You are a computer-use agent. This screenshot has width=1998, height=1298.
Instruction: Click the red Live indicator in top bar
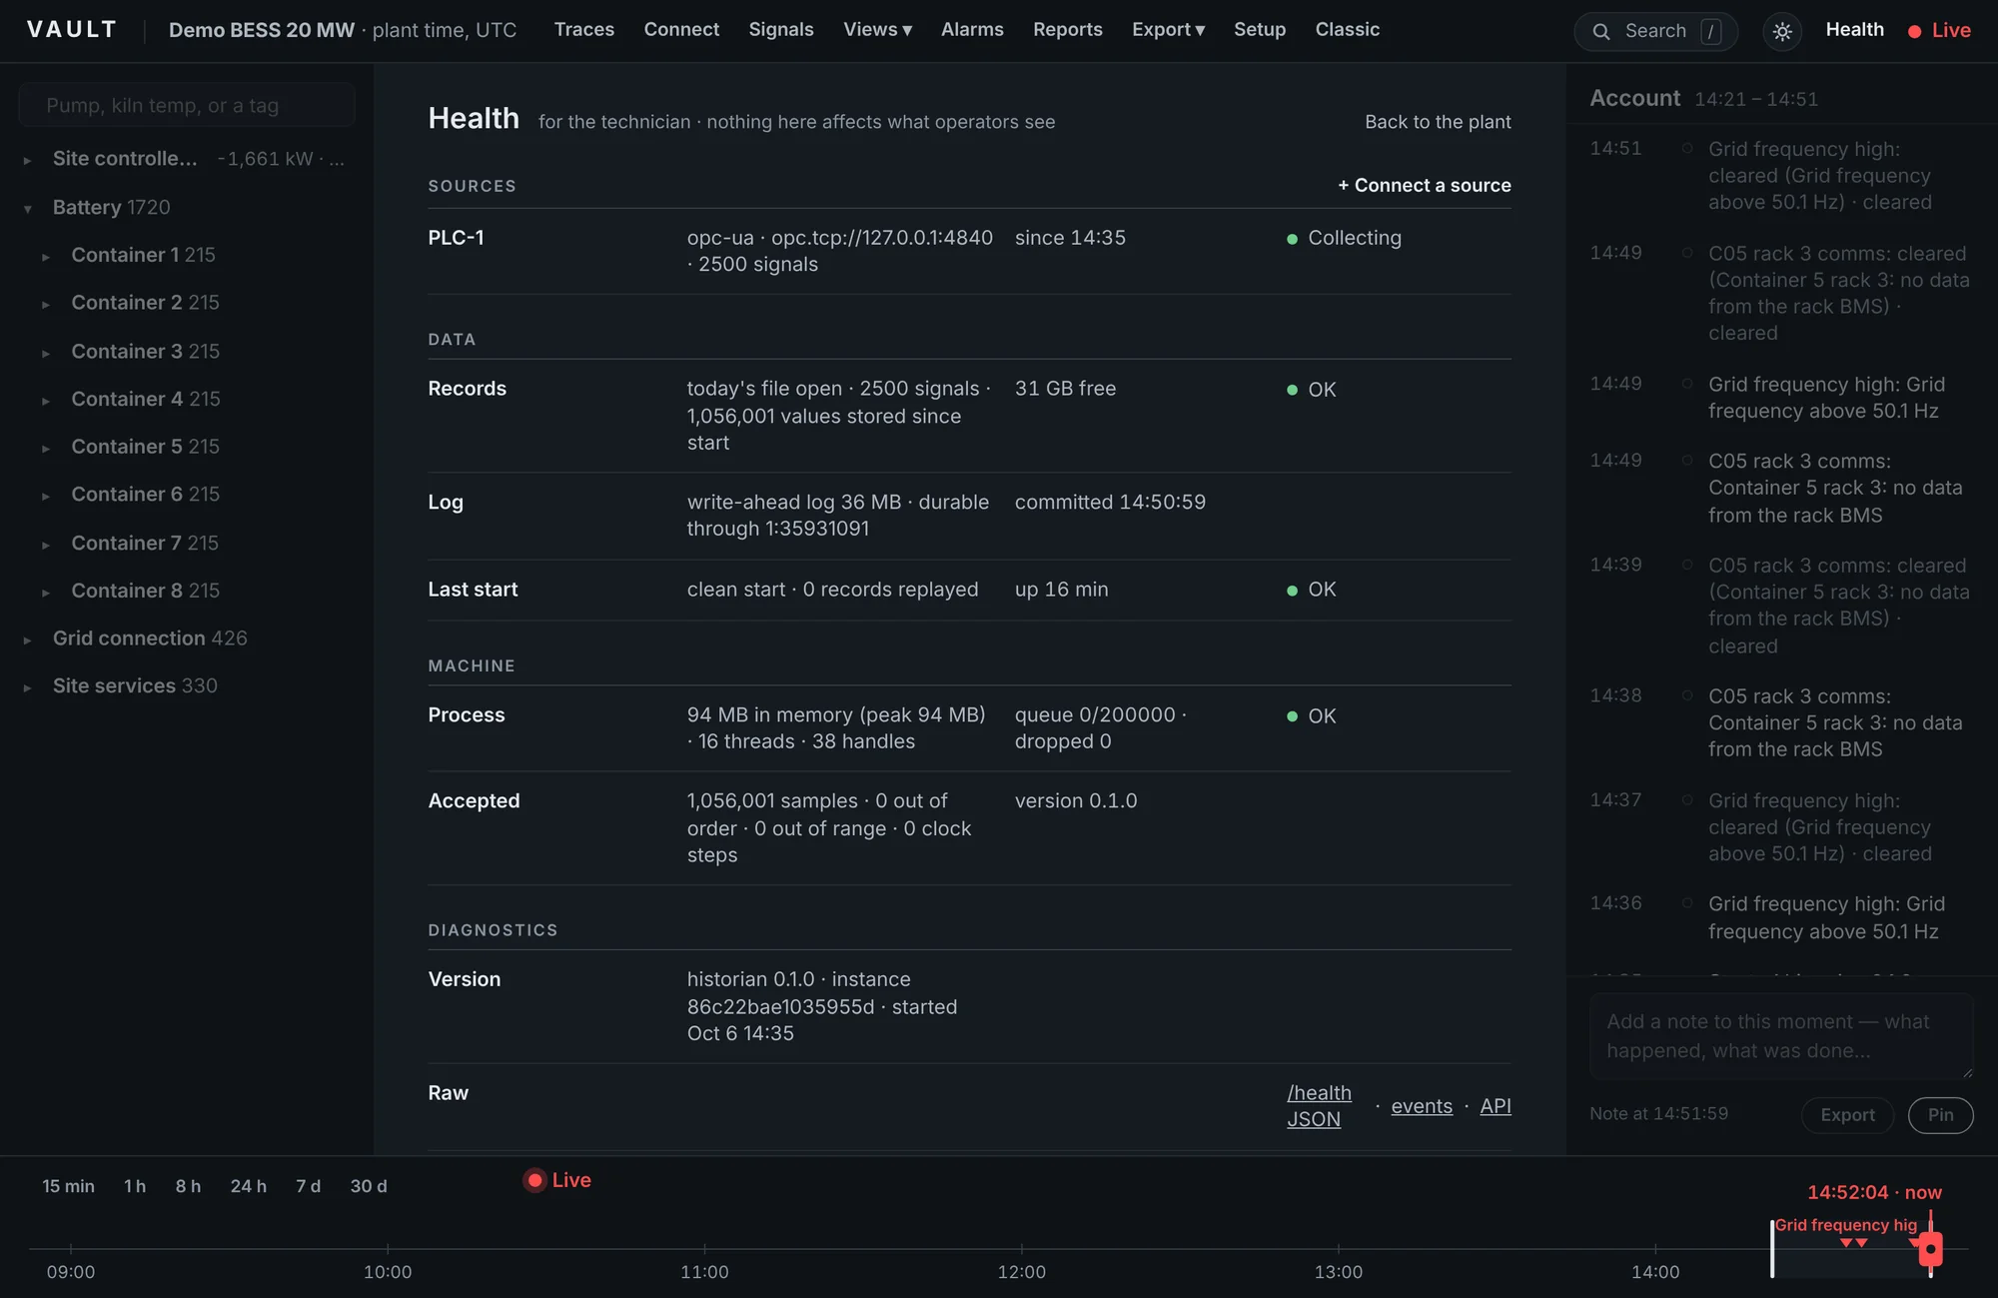1939,31
